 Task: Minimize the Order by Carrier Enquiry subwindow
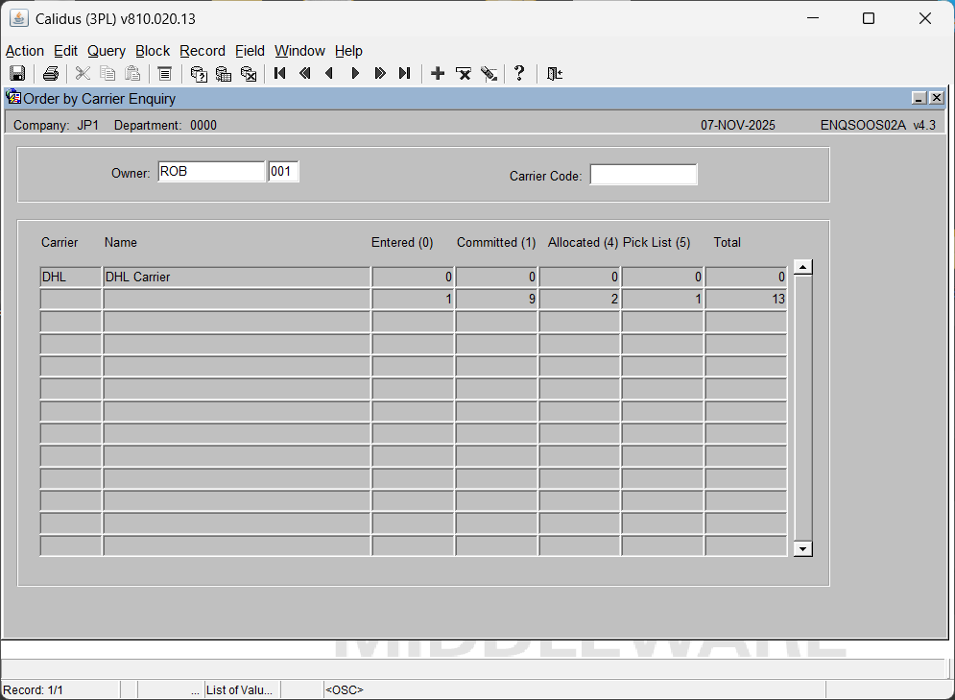(919, 98)
